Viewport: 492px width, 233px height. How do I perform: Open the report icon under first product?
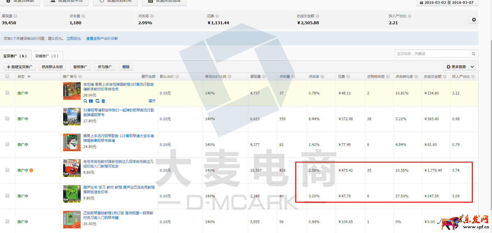point(97,101)
